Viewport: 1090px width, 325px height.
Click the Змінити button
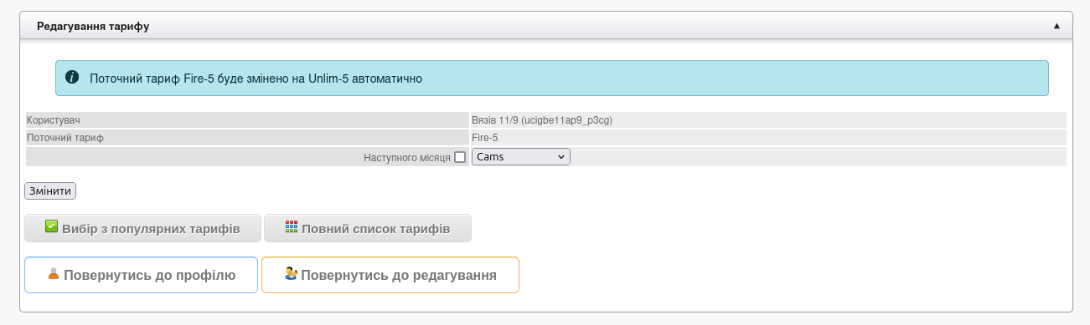51,191
